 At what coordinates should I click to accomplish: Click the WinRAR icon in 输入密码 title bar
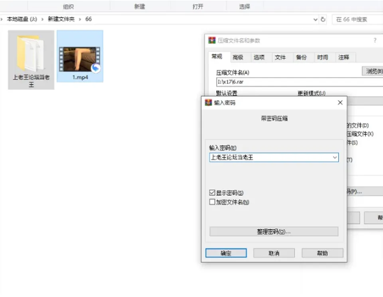208,103
